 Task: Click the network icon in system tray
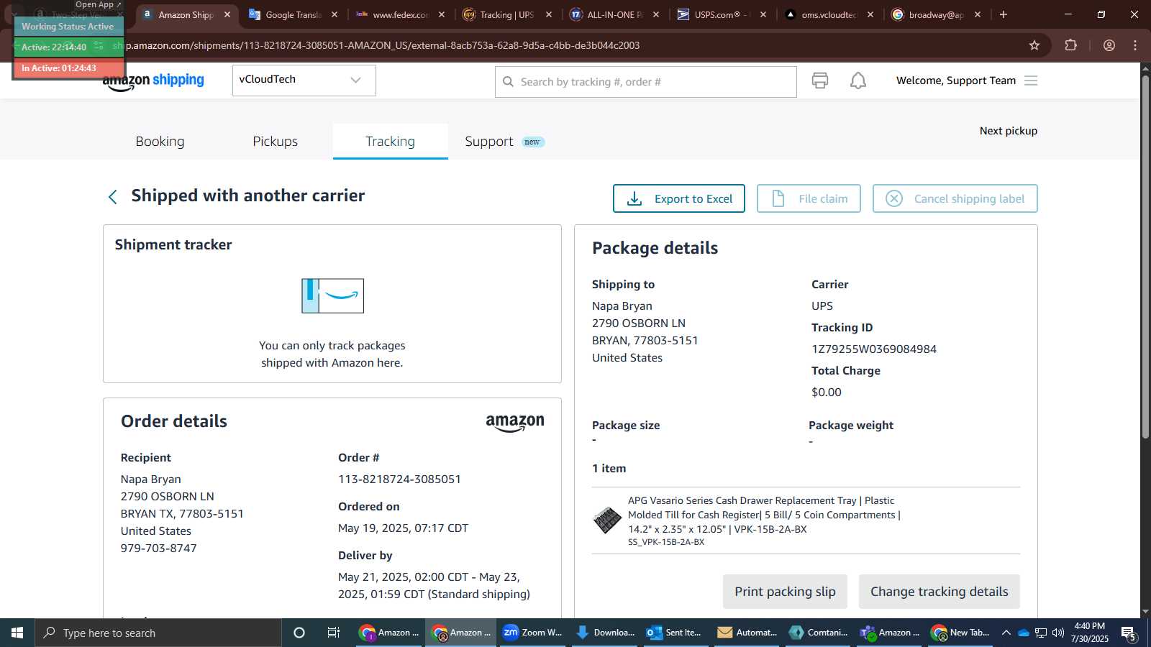coord(1041,633)
